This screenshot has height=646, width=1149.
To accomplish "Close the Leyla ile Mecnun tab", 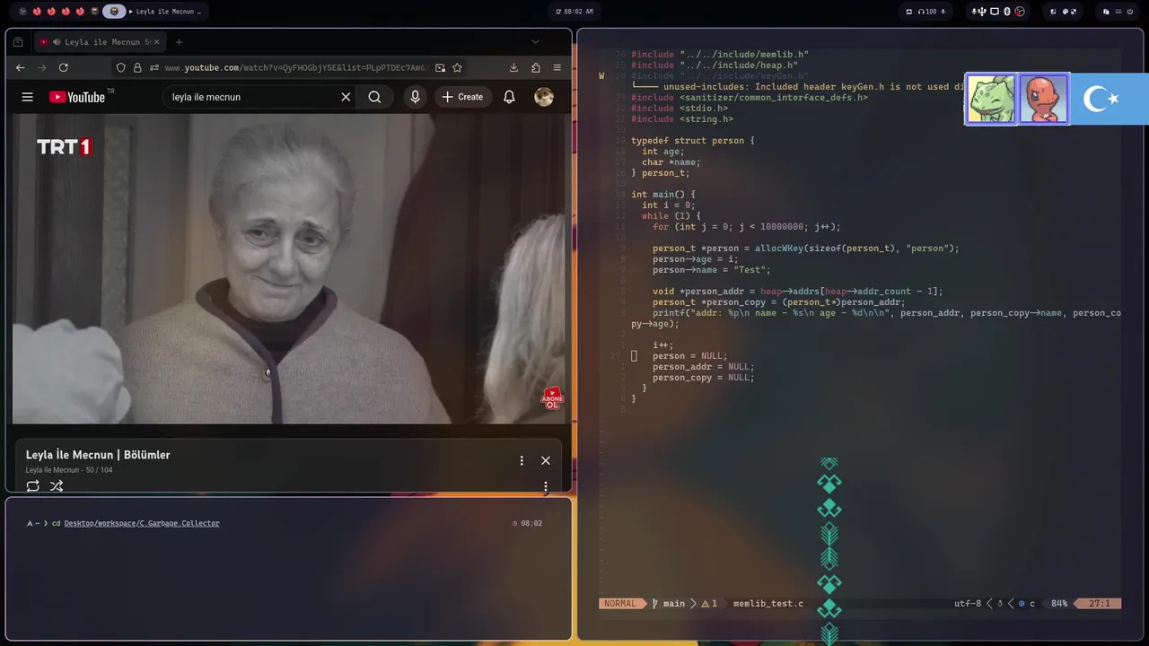I will tap(156, 42).
